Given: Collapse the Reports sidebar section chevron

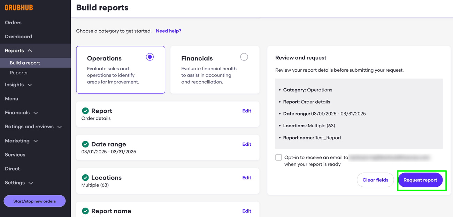Looking at the screenshot, I should (30, 51).
